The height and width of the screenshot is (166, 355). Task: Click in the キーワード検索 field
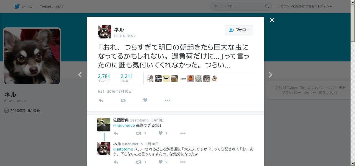238,6
